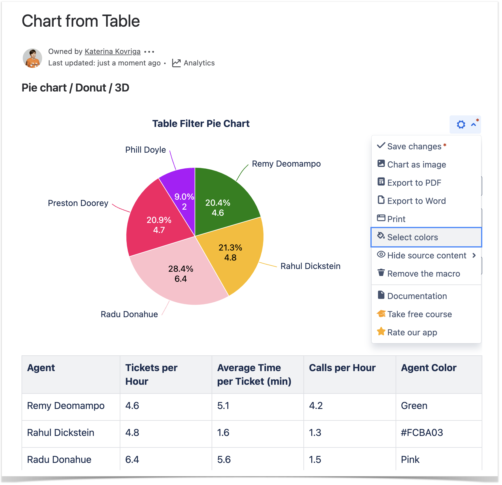Click the trash icon to remove macro
The image size is (502, 485).
point(381,273)
